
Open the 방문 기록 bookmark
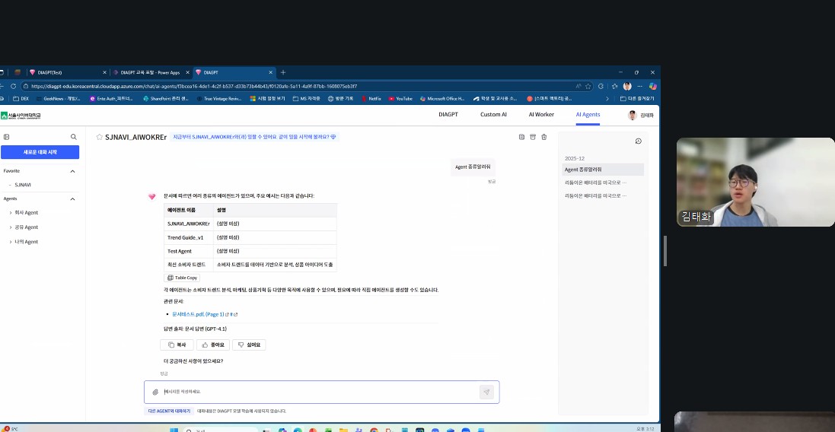coord(341,98)
